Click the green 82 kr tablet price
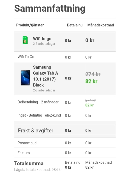This screenshot has width=124, height=180. point(92,81)
